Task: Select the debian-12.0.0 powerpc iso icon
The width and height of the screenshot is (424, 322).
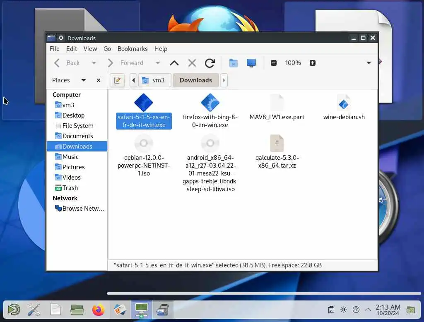Action: (144, 143)
